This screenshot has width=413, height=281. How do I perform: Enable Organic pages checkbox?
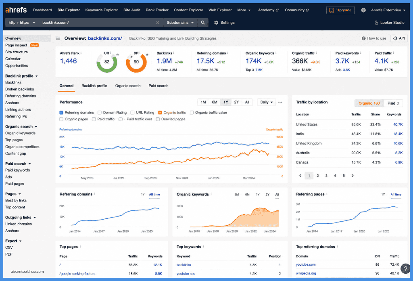[61, 119]
